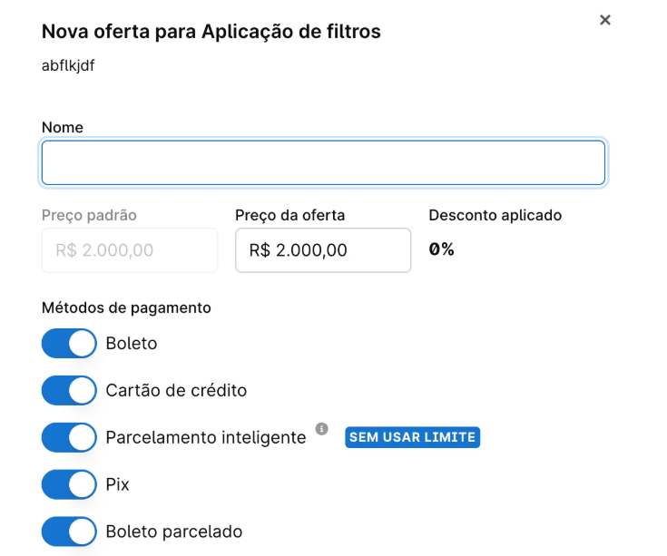The image size is (667, 556).
Task: Click the Boleto parcelado label text
Action: (x=174, y=532)
